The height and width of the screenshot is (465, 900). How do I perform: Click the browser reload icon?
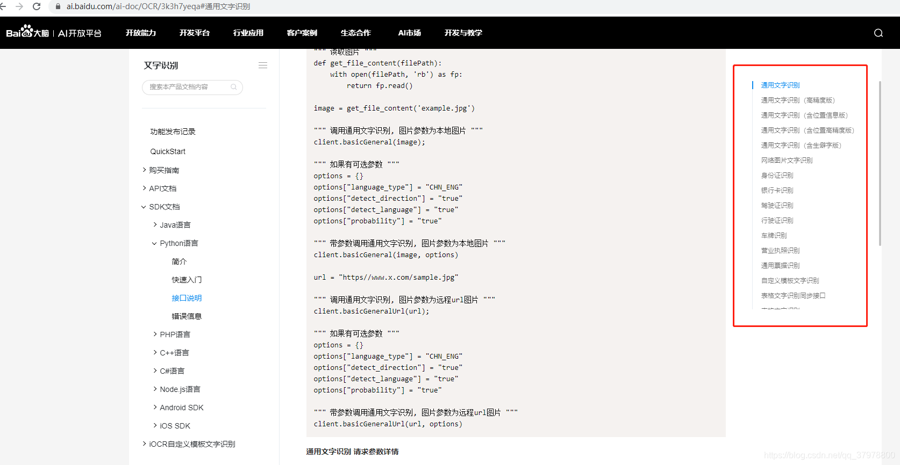[37, 6]
